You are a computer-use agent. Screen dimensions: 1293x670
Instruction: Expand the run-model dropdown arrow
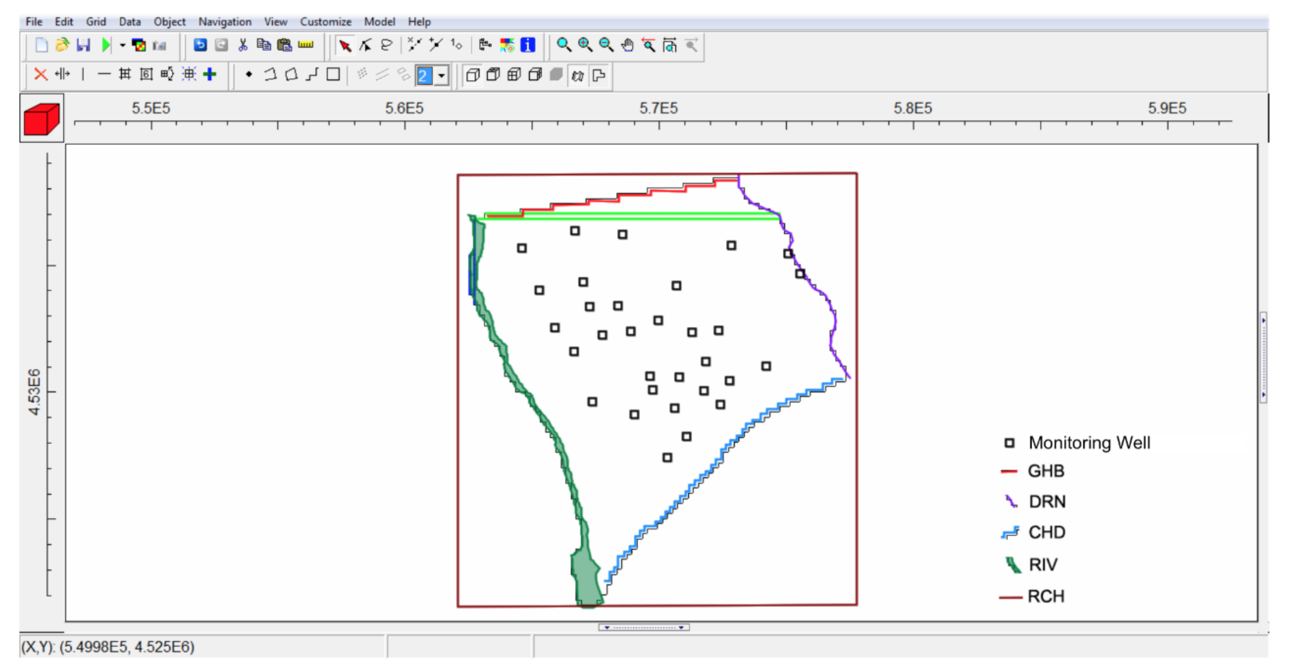pos(122,45)
